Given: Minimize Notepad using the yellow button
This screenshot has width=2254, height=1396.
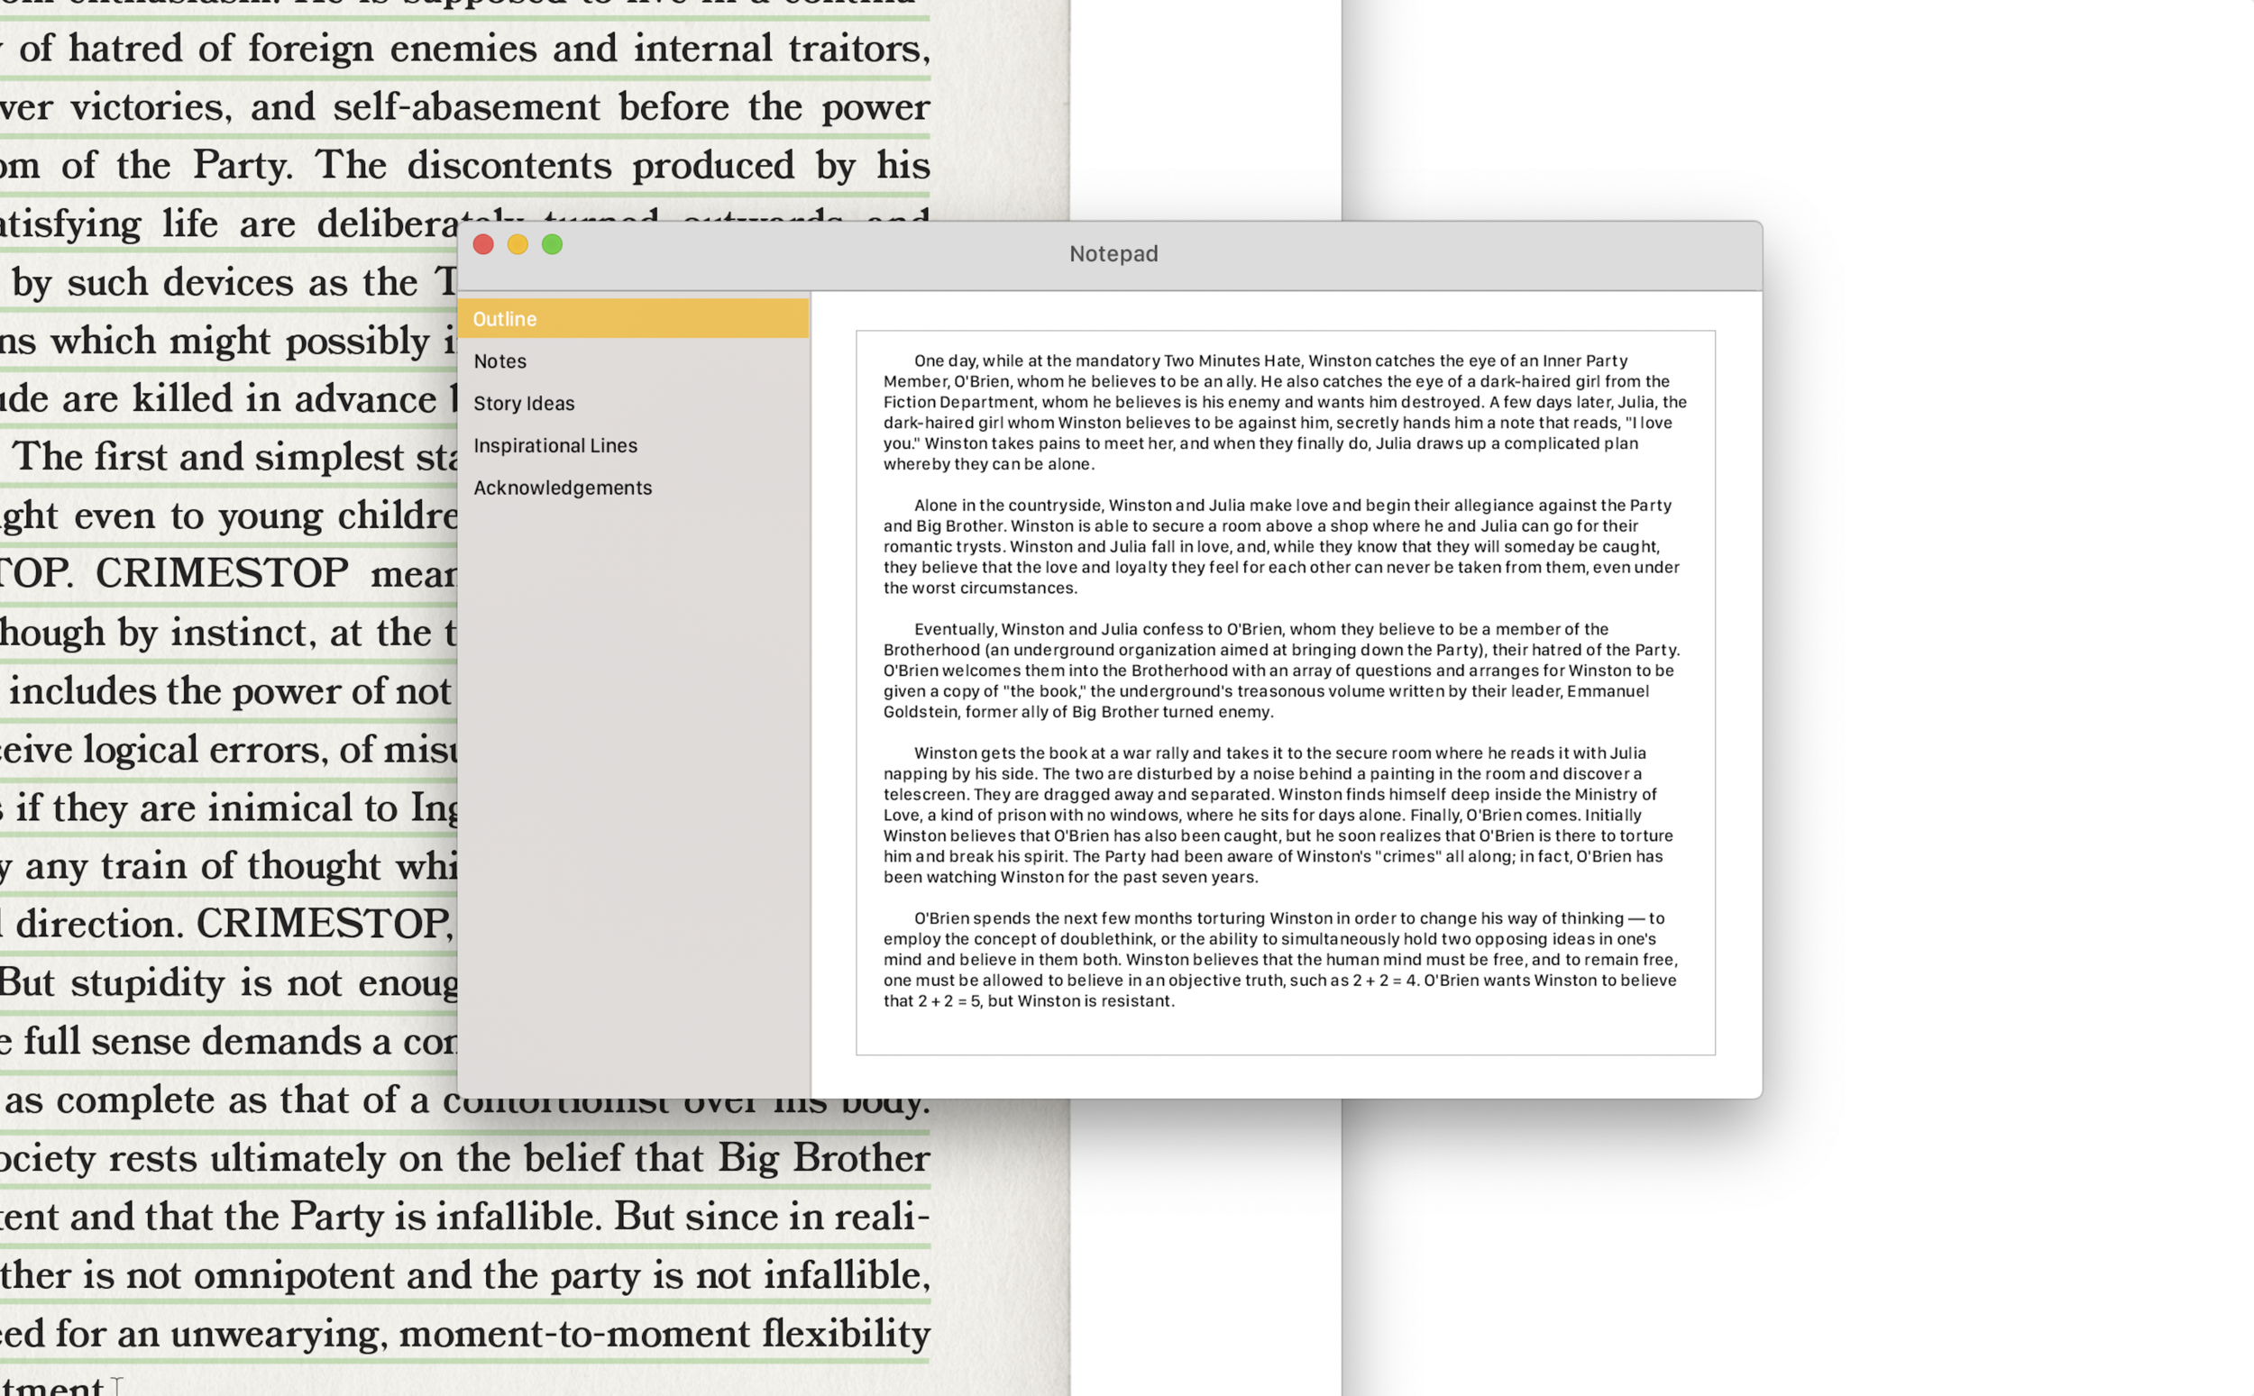Looking at the screenshot, I should [518, 244].
